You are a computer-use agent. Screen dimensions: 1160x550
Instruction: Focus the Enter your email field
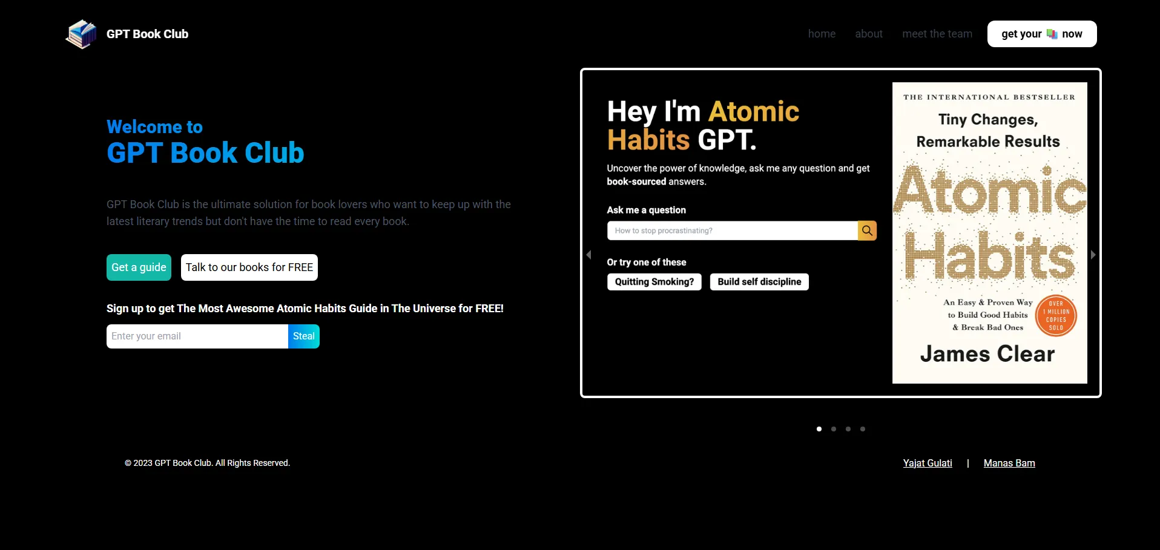click(x=197, y=336)
